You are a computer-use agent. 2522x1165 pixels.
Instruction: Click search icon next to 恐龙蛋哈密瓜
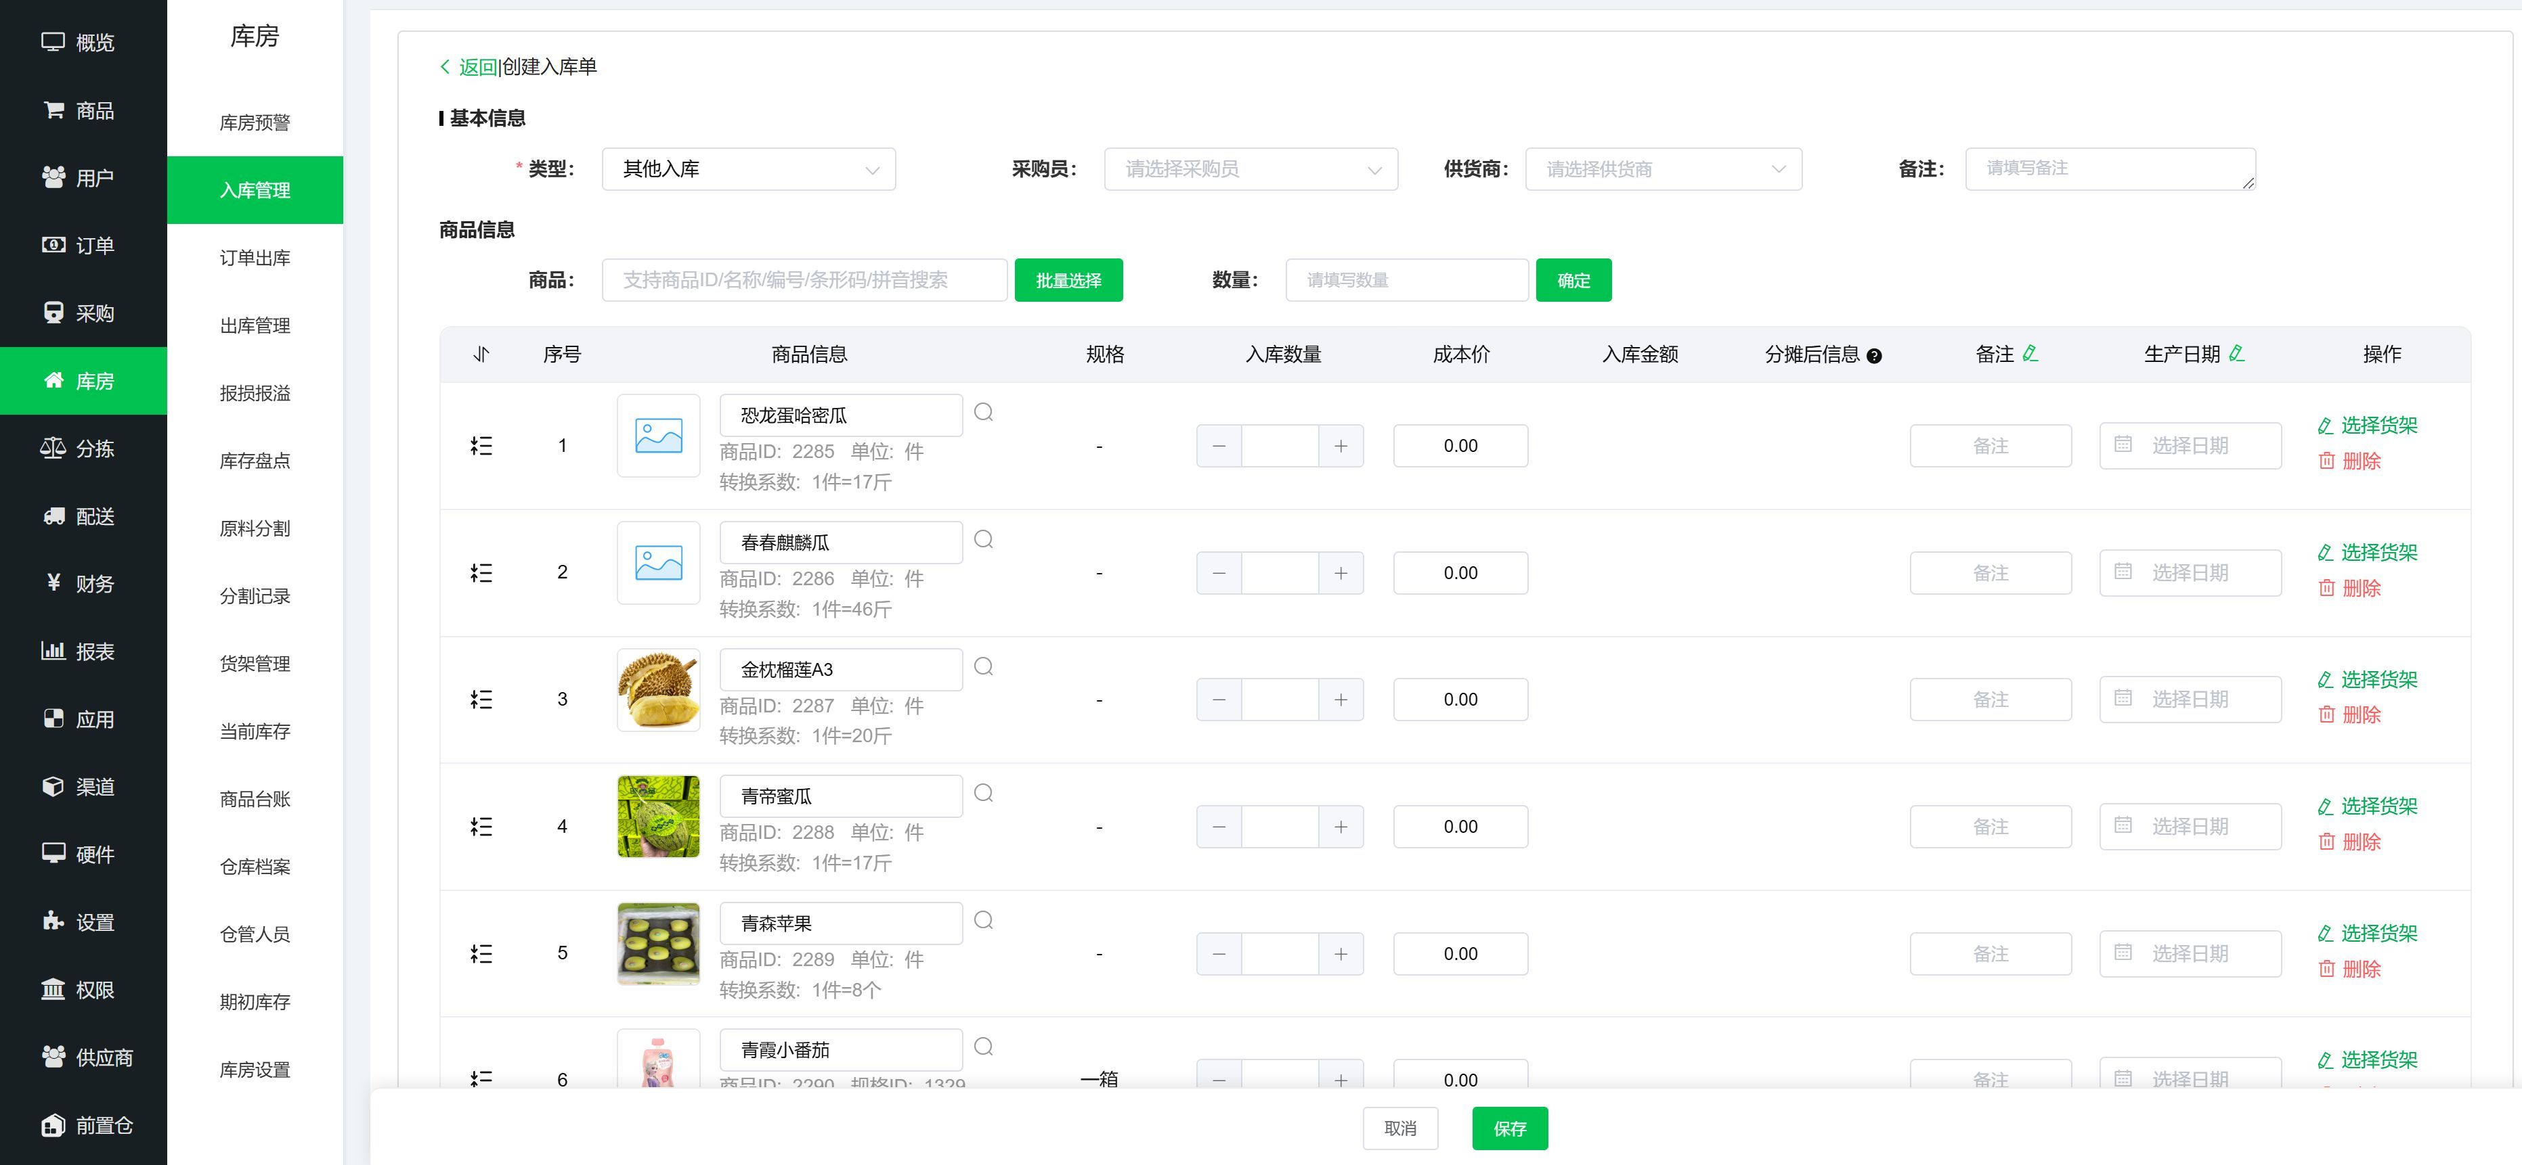tap(983, 413)
